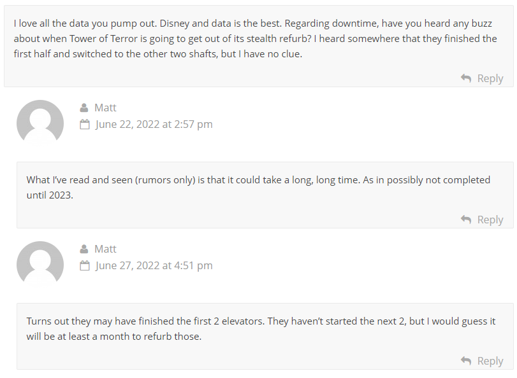Reply to the 'possibly not completed until 2023' comment
The height and width of the screenshot is (378, 517).
coord(490,220)
